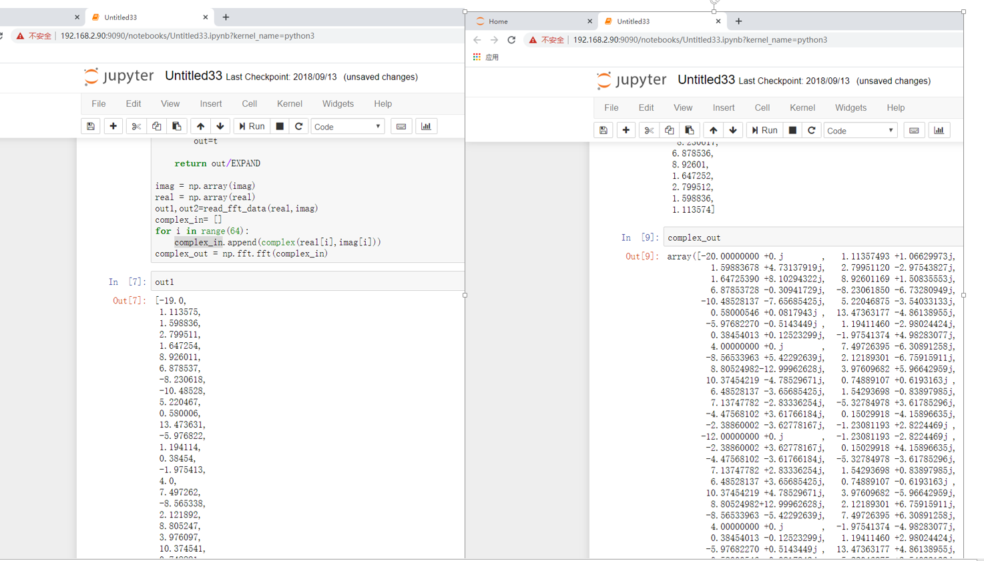Insert cell below in right window
The image size is (984, 561).
[626, 130]
